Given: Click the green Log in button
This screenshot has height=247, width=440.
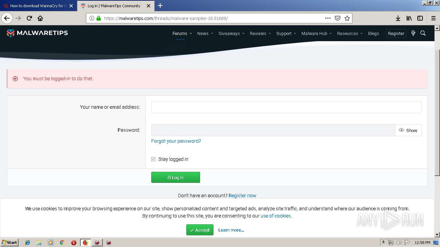Looking at the screenshot, I should point(175,177).
